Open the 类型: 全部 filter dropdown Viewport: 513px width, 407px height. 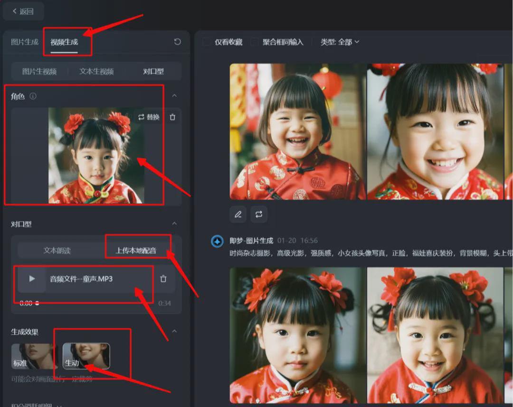pyautogui.click(x=338, y=42)
